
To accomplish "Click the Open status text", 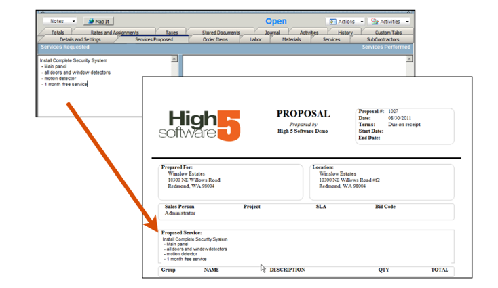I will point(276,21).
